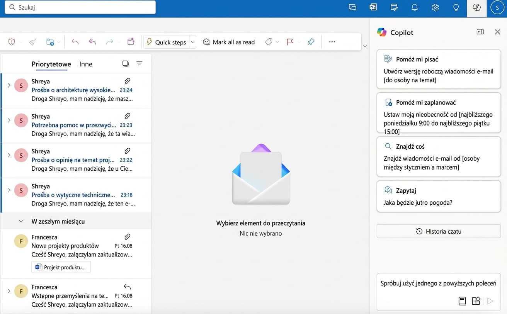Expand the Prośba o wytyczne techniczne conversation
This screenshot has width=507, height=314.
(x=9, y=190)
